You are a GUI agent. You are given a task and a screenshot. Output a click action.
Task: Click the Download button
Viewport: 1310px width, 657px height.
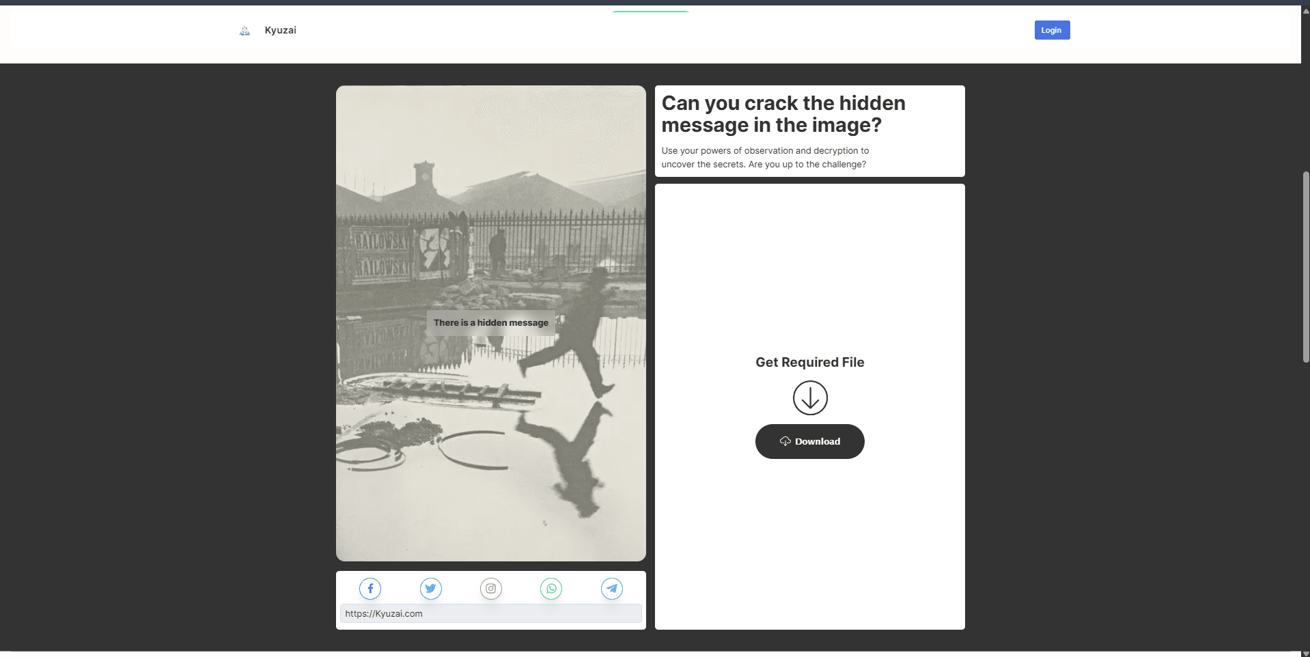click(809, 441)
